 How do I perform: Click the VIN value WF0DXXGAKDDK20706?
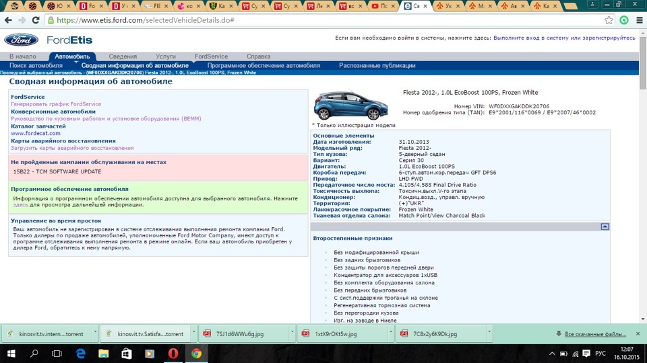[x=519, y=106]
